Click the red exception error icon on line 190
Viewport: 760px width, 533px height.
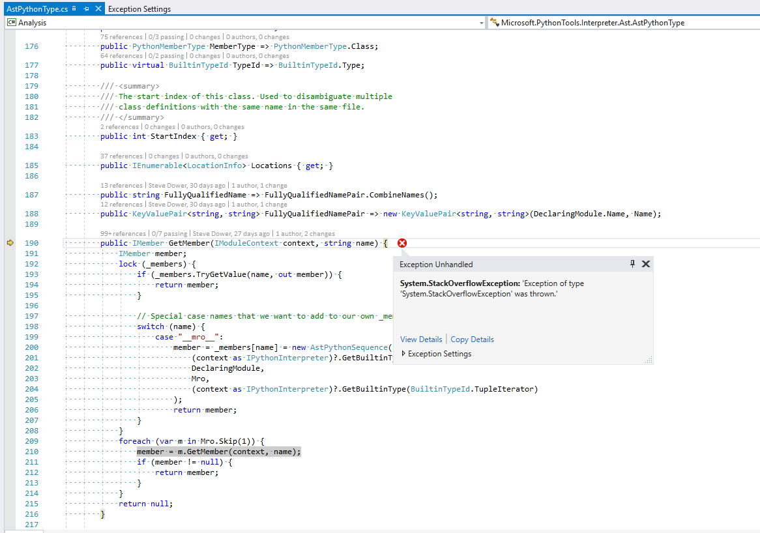402,243
